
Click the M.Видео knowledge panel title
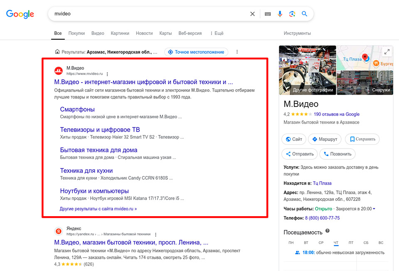pos(301,104)
